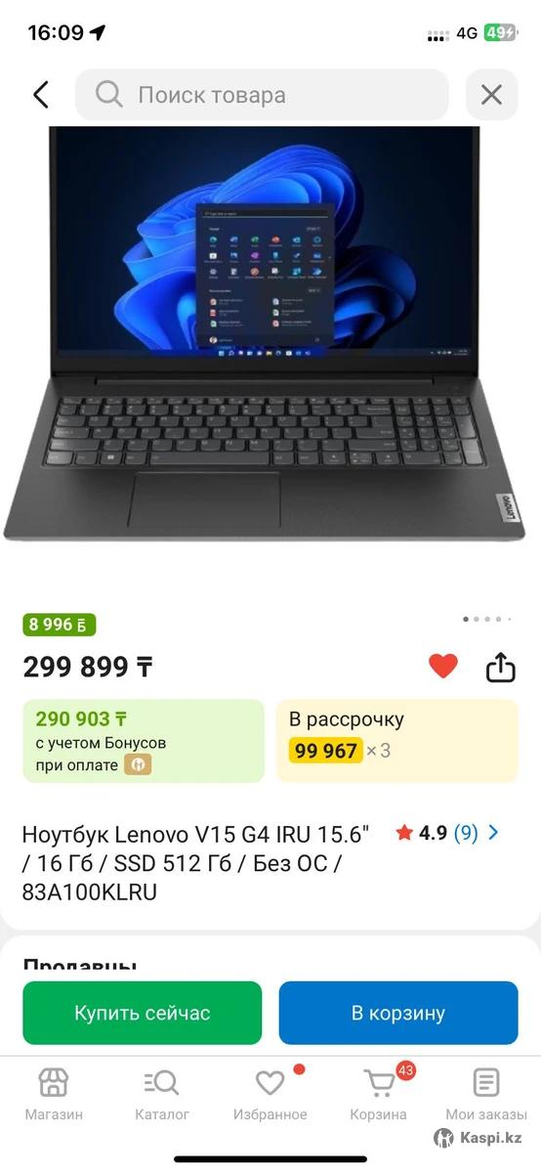541x1173 pixels.
Task: Select the 290 903 ₸ bonus price box
Action: tap(144, 740)
